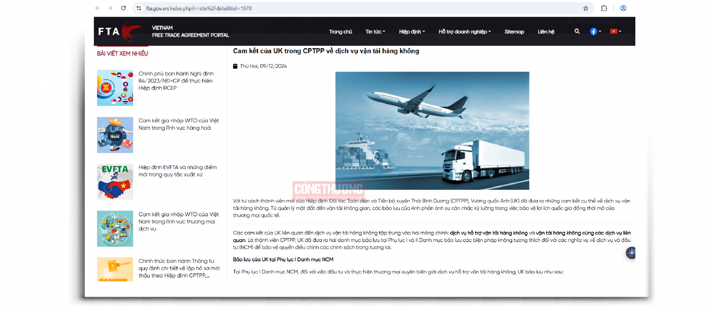
Task: Click the FTA portal logo
Action: tap(119, 32)
